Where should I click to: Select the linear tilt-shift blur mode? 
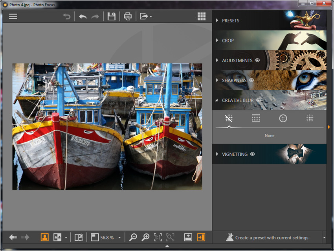coord(256,118)
